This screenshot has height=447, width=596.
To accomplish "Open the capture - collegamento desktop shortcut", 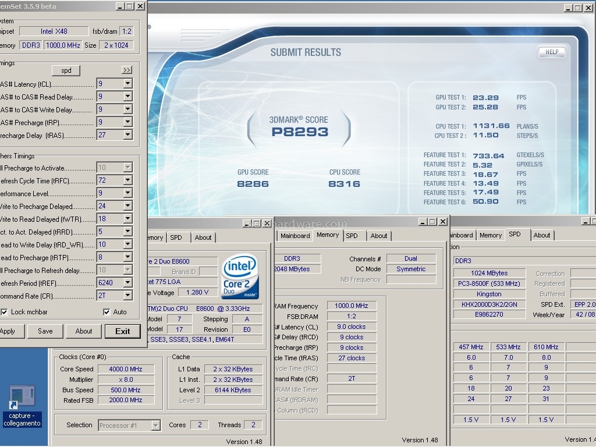I will (x=22, y=406).
